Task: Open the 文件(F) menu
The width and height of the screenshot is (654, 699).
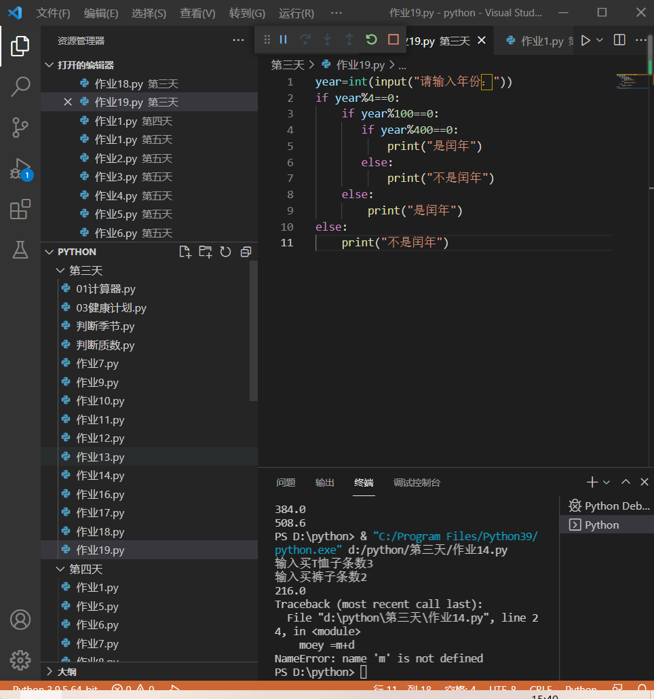Action: pos(53,14)
